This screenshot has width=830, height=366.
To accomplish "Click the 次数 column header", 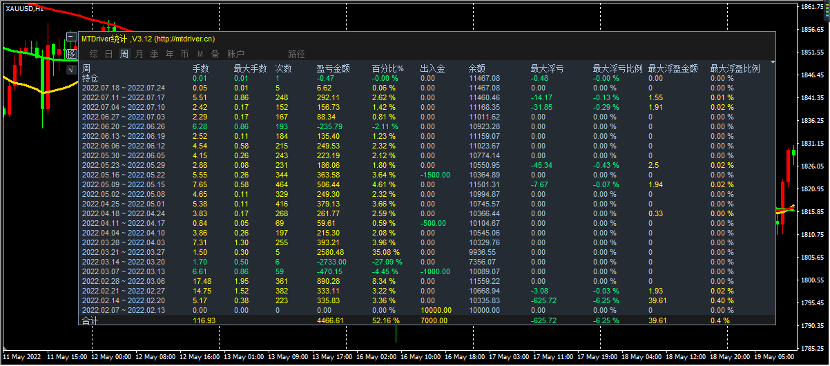I will pos(283,69).
